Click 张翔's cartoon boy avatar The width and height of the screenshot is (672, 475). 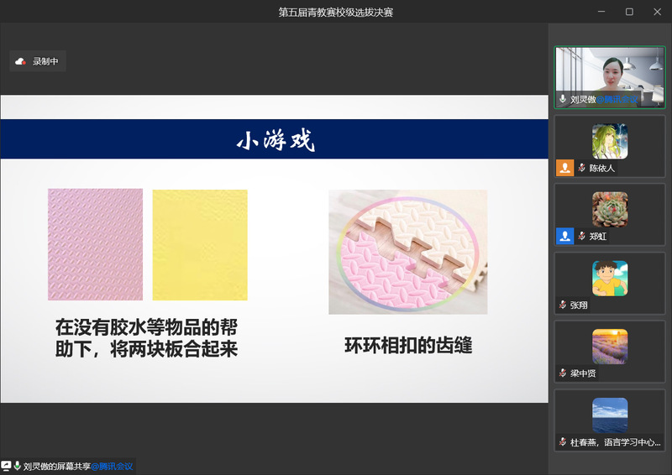coord(609,278)
